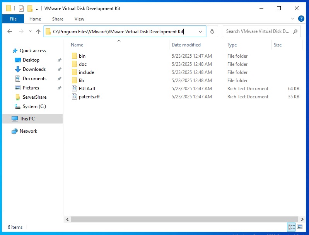Viewport: 309px width, 235px height.
Task: Switch to Details view layout icon
Action: pyautogui.click(x=291, y=227)
